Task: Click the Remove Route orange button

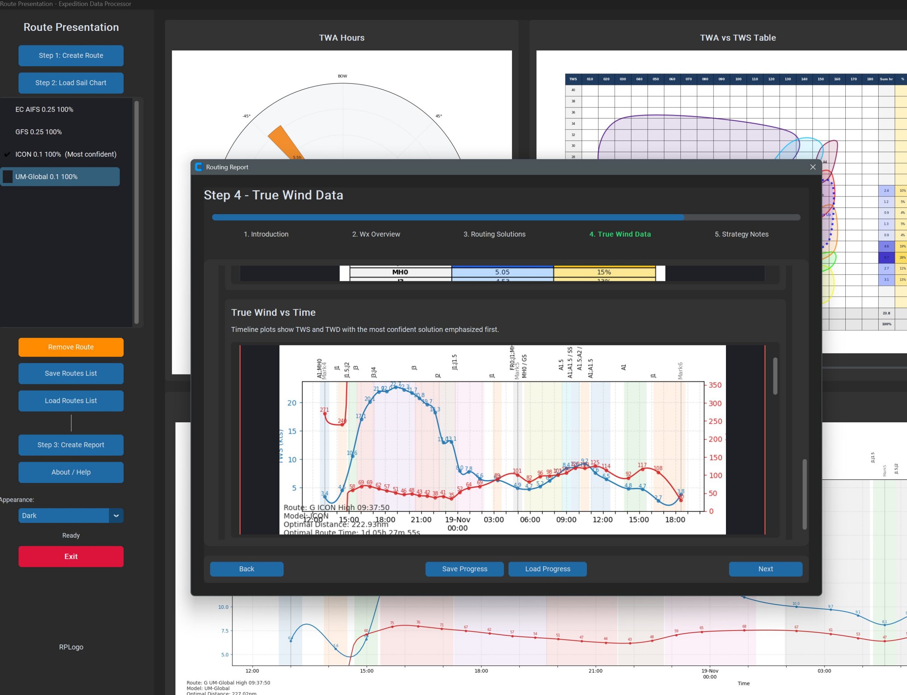Action: 71,347
